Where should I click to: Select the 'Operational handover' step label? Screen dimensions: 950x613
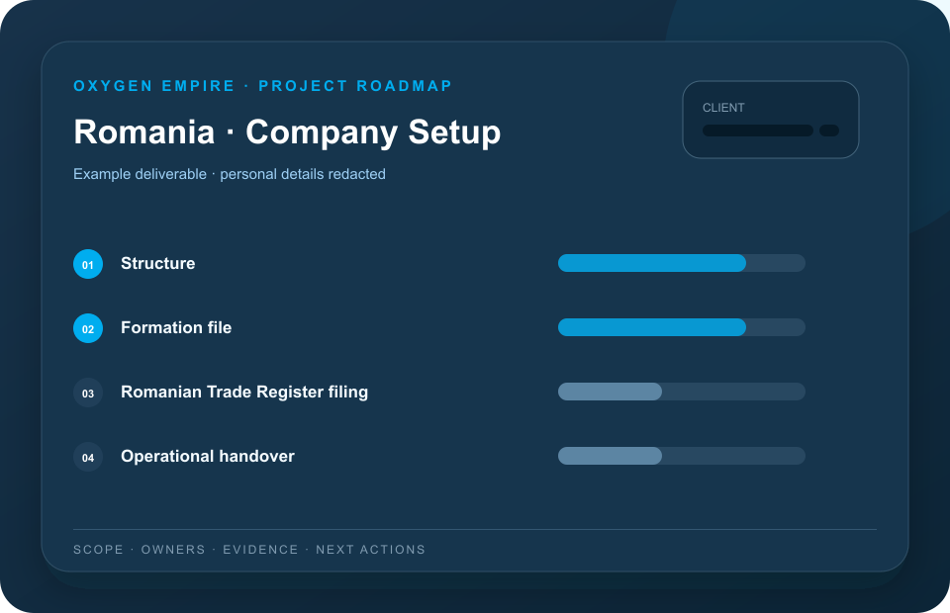click(208, 456)
